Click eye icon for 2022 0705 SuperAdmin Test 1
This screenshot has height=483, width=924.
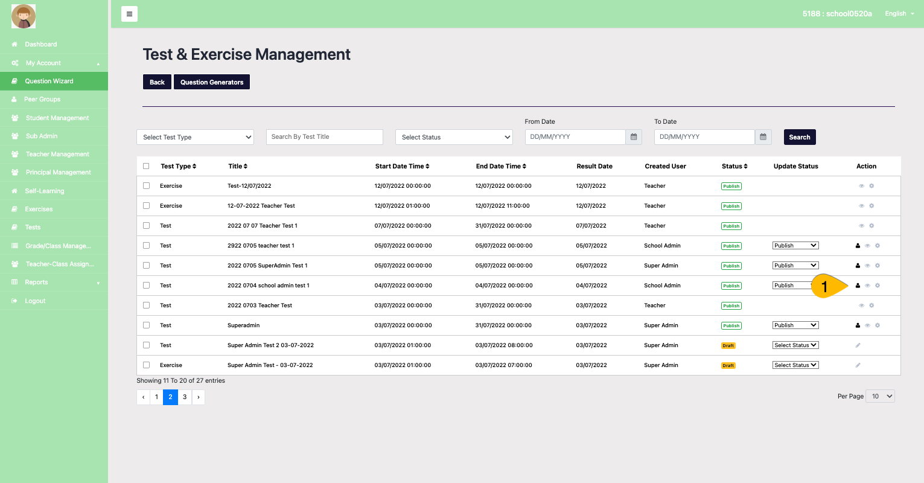(x=867, y=266)
